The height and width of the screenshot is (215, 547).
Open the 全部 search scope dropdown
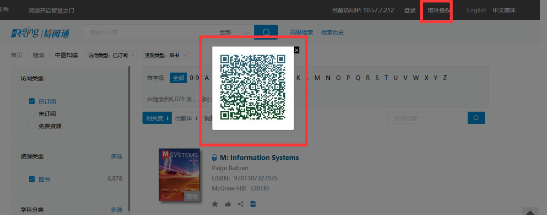point(234,32)
